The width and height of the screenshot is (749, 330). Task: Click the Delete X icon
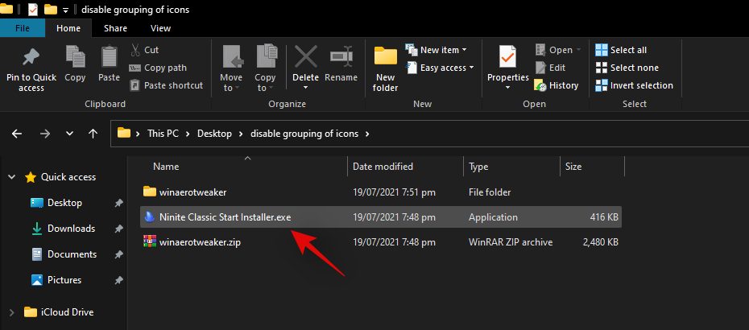click(x=305, y=58)
